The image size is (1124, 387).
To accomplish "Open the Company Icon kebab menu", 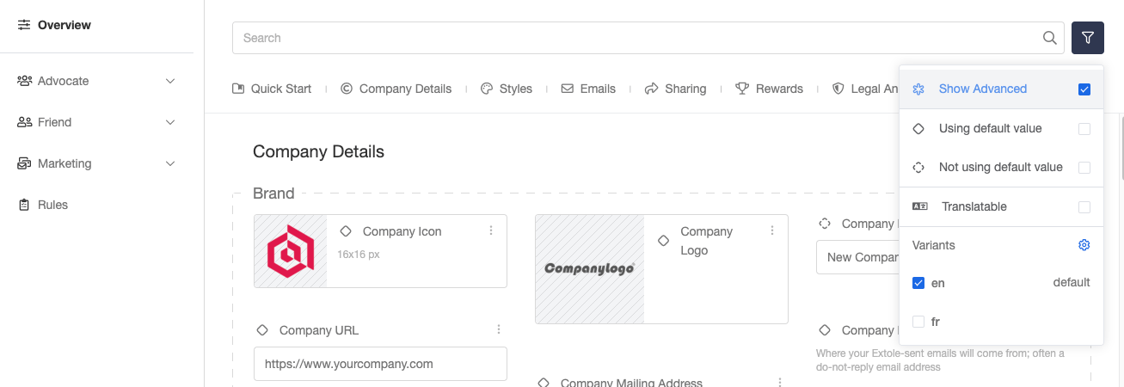I will [x=491, y=230].
